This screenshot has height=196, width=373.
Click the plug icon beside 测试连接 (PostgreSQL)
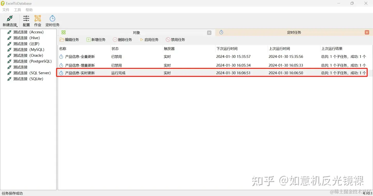9,61
